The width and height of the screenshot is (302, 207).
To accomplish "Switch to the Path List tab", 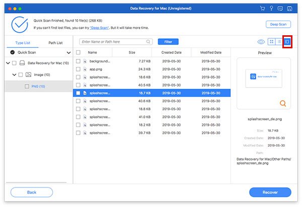I will click(55, 43).
